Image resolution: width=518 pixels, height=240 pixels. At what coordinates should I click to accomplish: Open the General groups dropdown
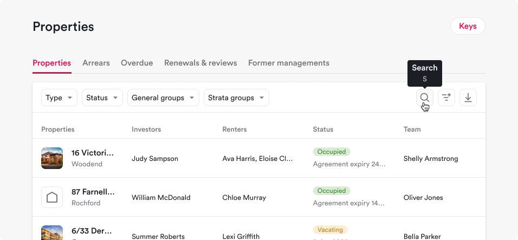(x=163, y=98)
